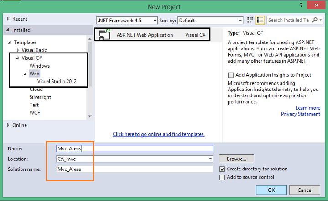Enable Add to source control
The width and height of the screenshot is (328, 201).
pyautogui.click(x=222, y=177)
